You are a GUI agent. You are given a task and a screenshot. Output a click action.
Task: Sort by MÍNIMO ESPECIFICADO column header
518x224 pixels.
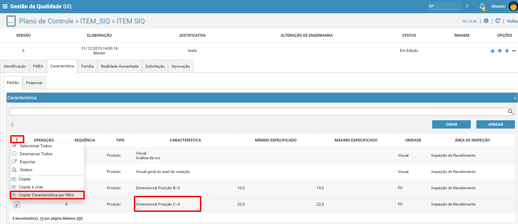pos(276,140)
